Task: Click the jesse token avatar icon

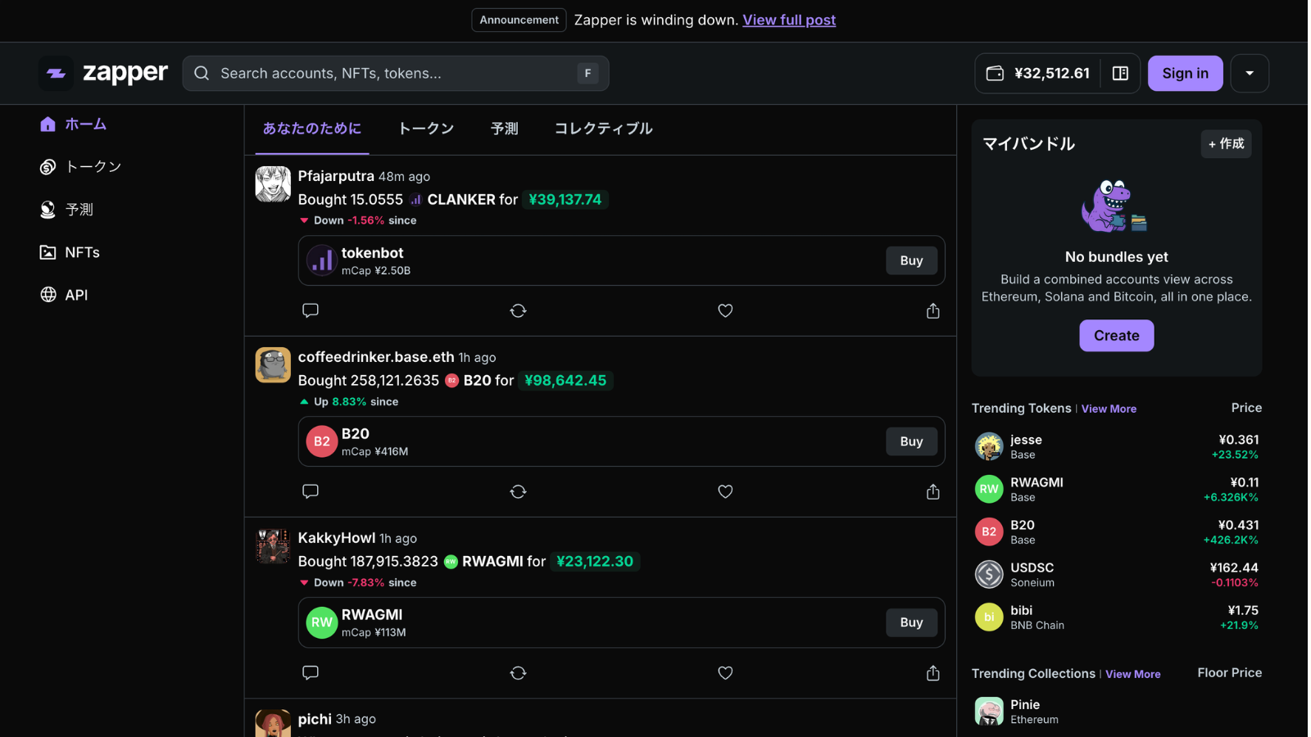Action: coord(989,446)
